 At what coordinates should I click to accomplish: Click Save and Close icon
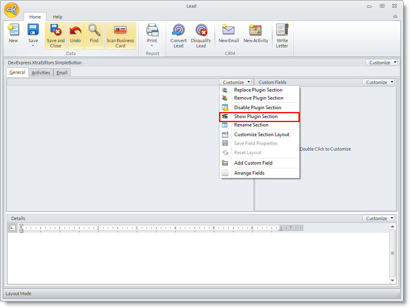coord(55,31)
